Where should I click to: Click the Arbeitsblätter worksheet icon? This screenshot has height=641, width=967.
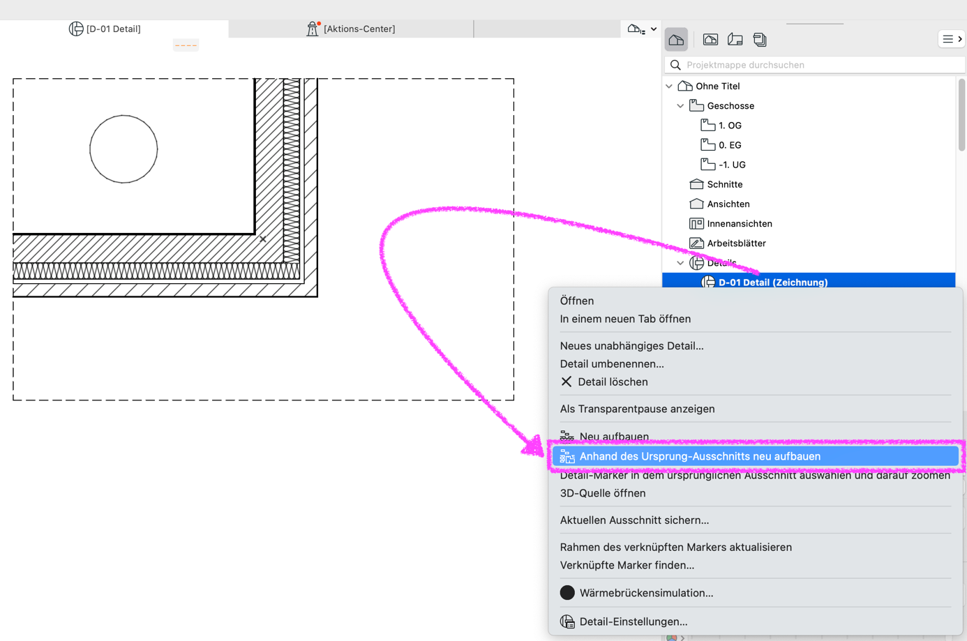tap(696, 243)
